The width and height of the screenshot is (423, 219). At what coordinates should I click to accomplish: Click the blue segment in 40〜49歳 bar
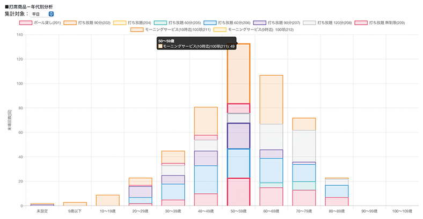coord(206,179)
